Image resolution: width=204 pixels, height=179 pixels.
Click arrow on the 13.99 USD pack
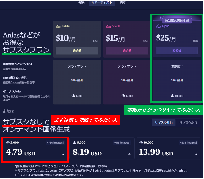(x=196, y=154)
